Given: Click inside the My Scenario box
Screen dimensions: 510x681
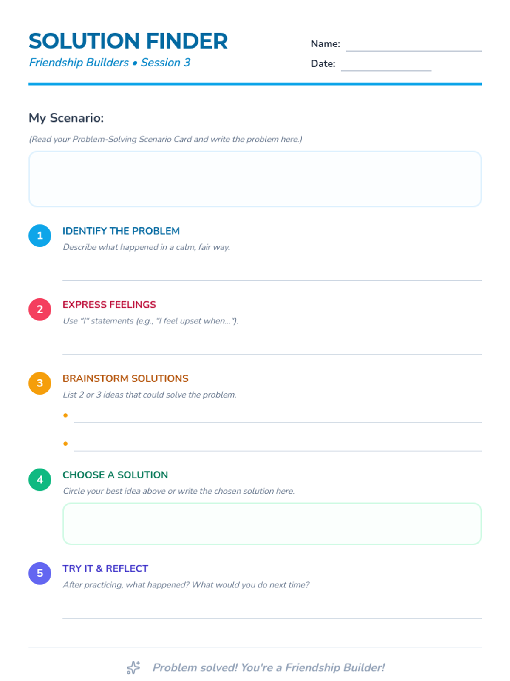Looking at the screenshot, I should [x=255, y=179].
